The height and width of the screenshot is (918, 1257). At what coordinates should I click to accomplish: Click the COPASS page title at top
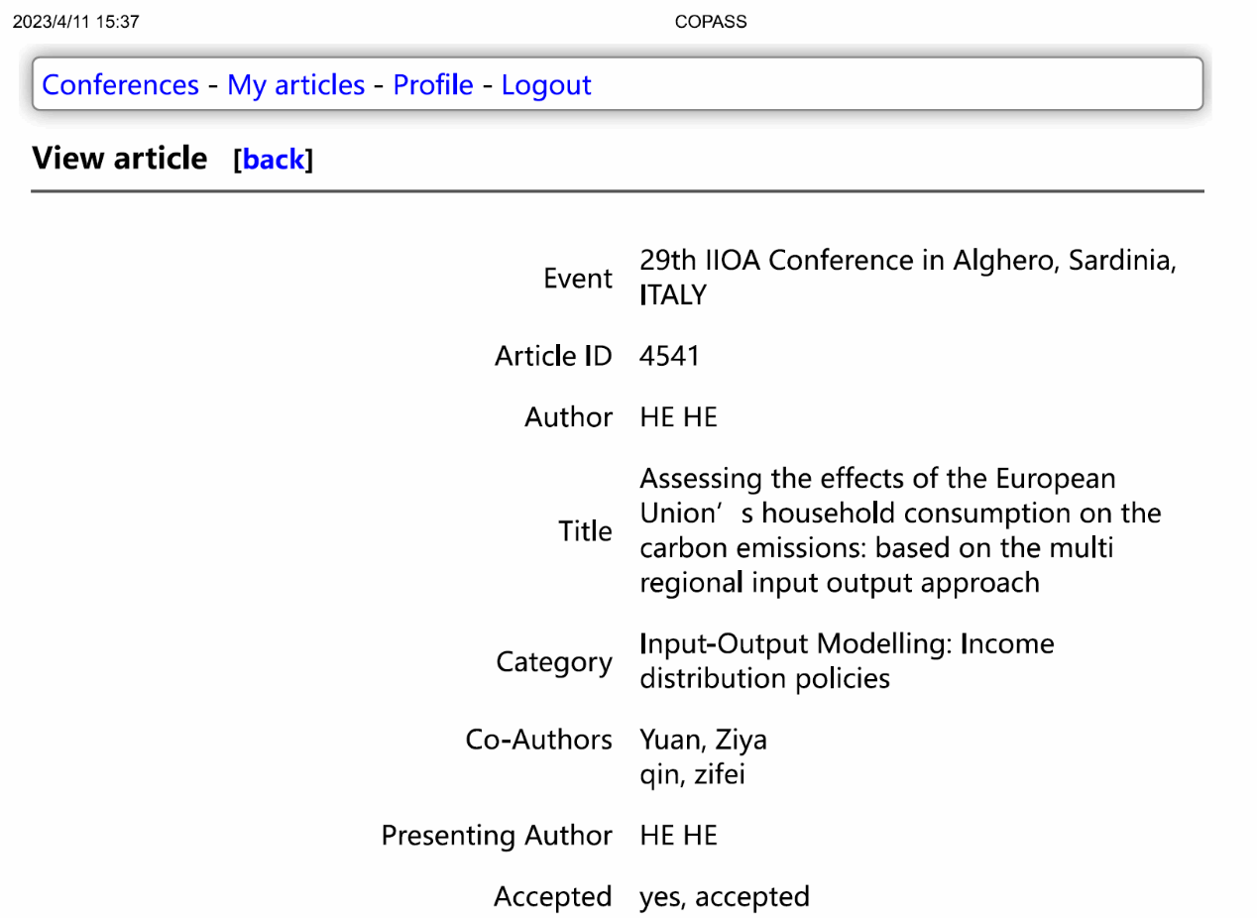(x=710, y=22)
